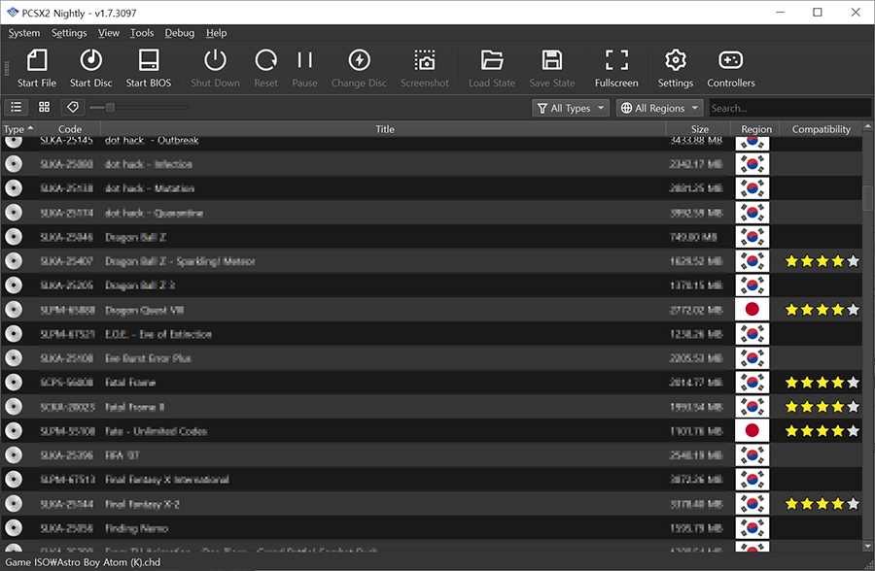Click Korea flag in Finding Nemo row
875x571 pixels.
[752, 528]
